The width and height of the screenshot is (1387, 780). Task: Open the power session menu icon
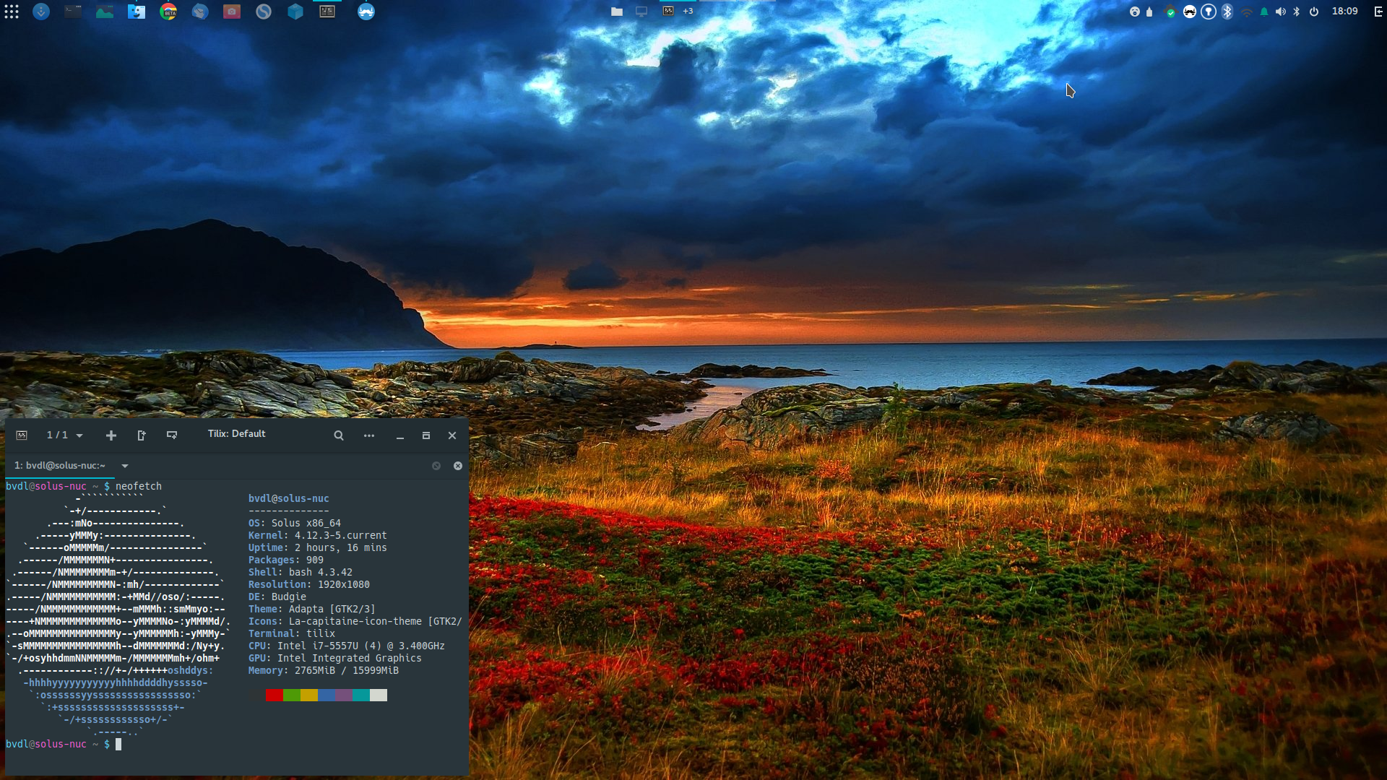click(x=1314, y=12)
